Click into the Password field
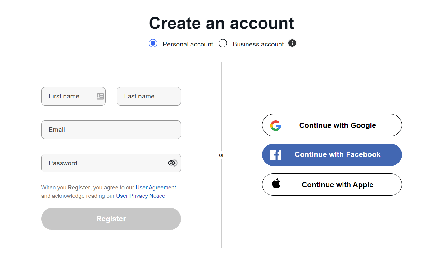 (111, 163)
